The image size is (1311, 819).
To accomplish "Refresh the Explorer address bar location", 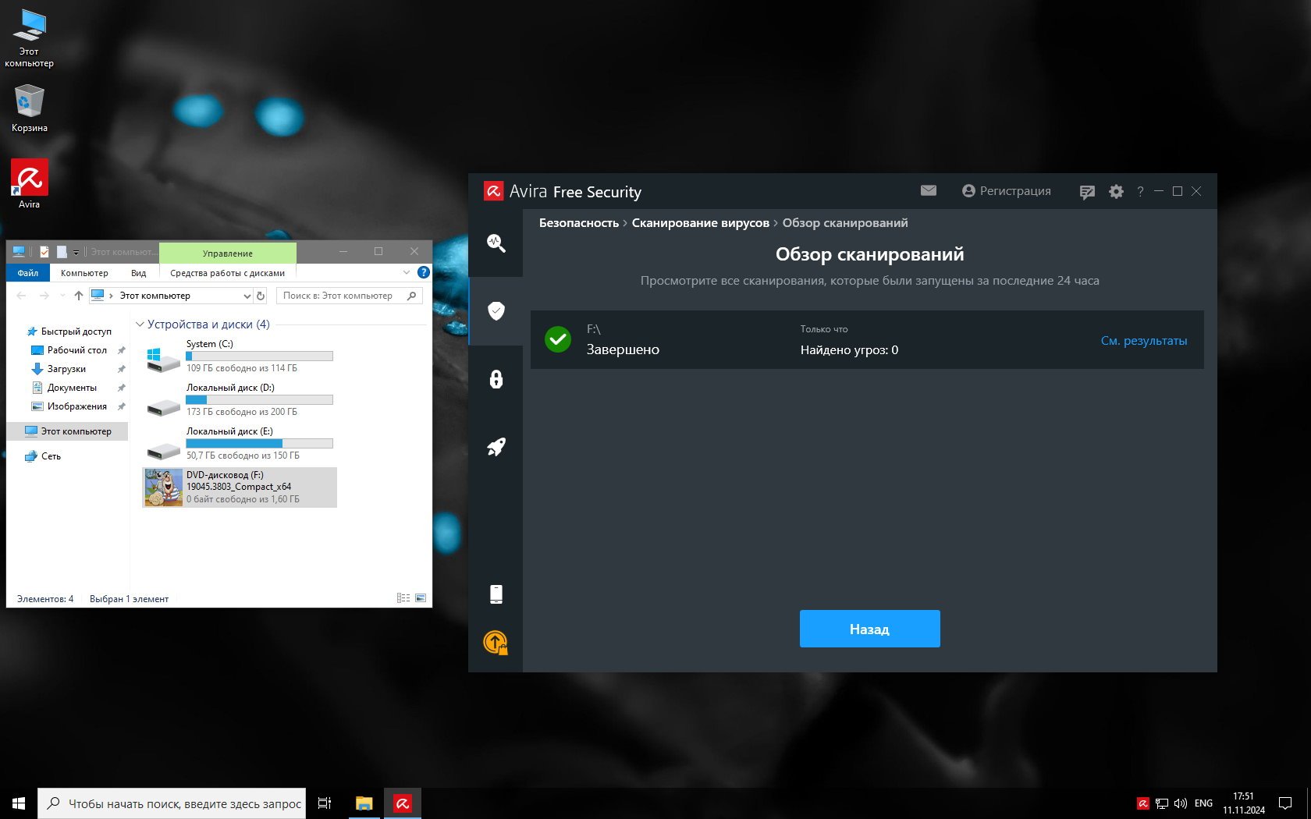I will click(261, 296).
